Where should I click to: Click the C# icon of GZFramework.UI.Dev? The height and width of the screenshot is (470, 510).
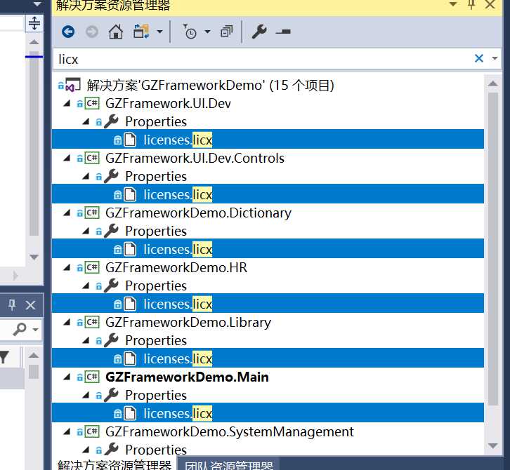click(92, 103)
